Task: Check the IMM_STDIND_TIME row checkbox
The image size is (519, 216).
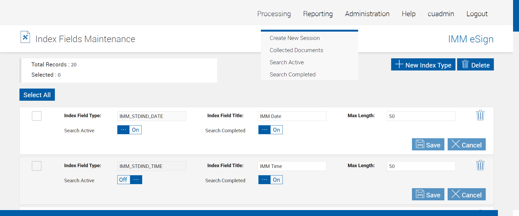Action: (x=36, y=166)
